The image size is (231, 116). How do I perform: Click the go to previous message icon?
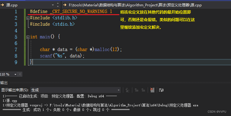[x=136, y=90]
